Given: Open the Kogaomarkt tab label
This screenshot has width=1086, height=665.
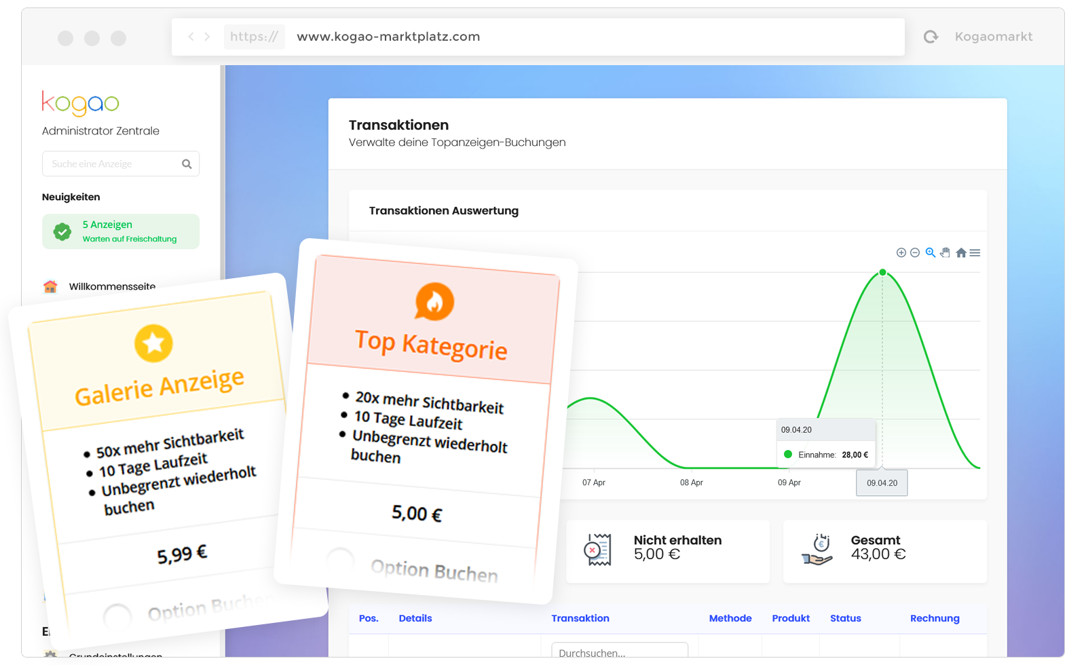Looking at the screenshot, I should 994,37.
